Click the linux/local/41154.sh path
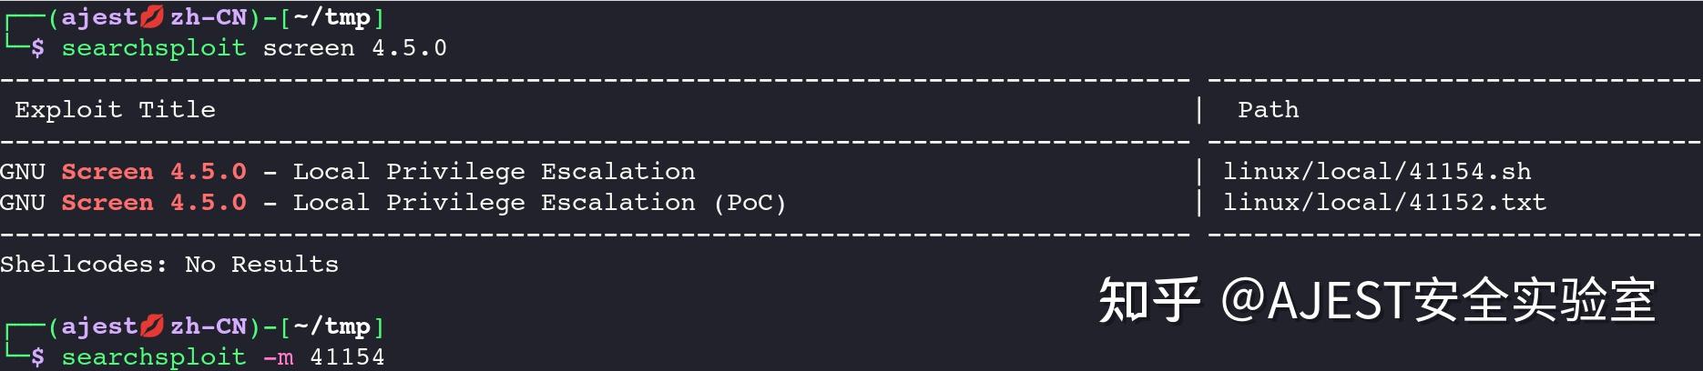This screenshot has height=371, width=1703. pos(1376,172)
